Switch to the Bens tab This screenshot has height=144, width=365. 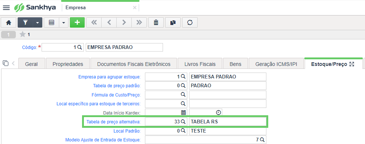[x=235, y=64]
